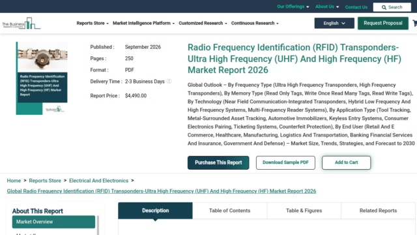This screenshot has width=417, height=235.
Task: Click the About This Report sidebar scrollbar
Action: point(98,225)
